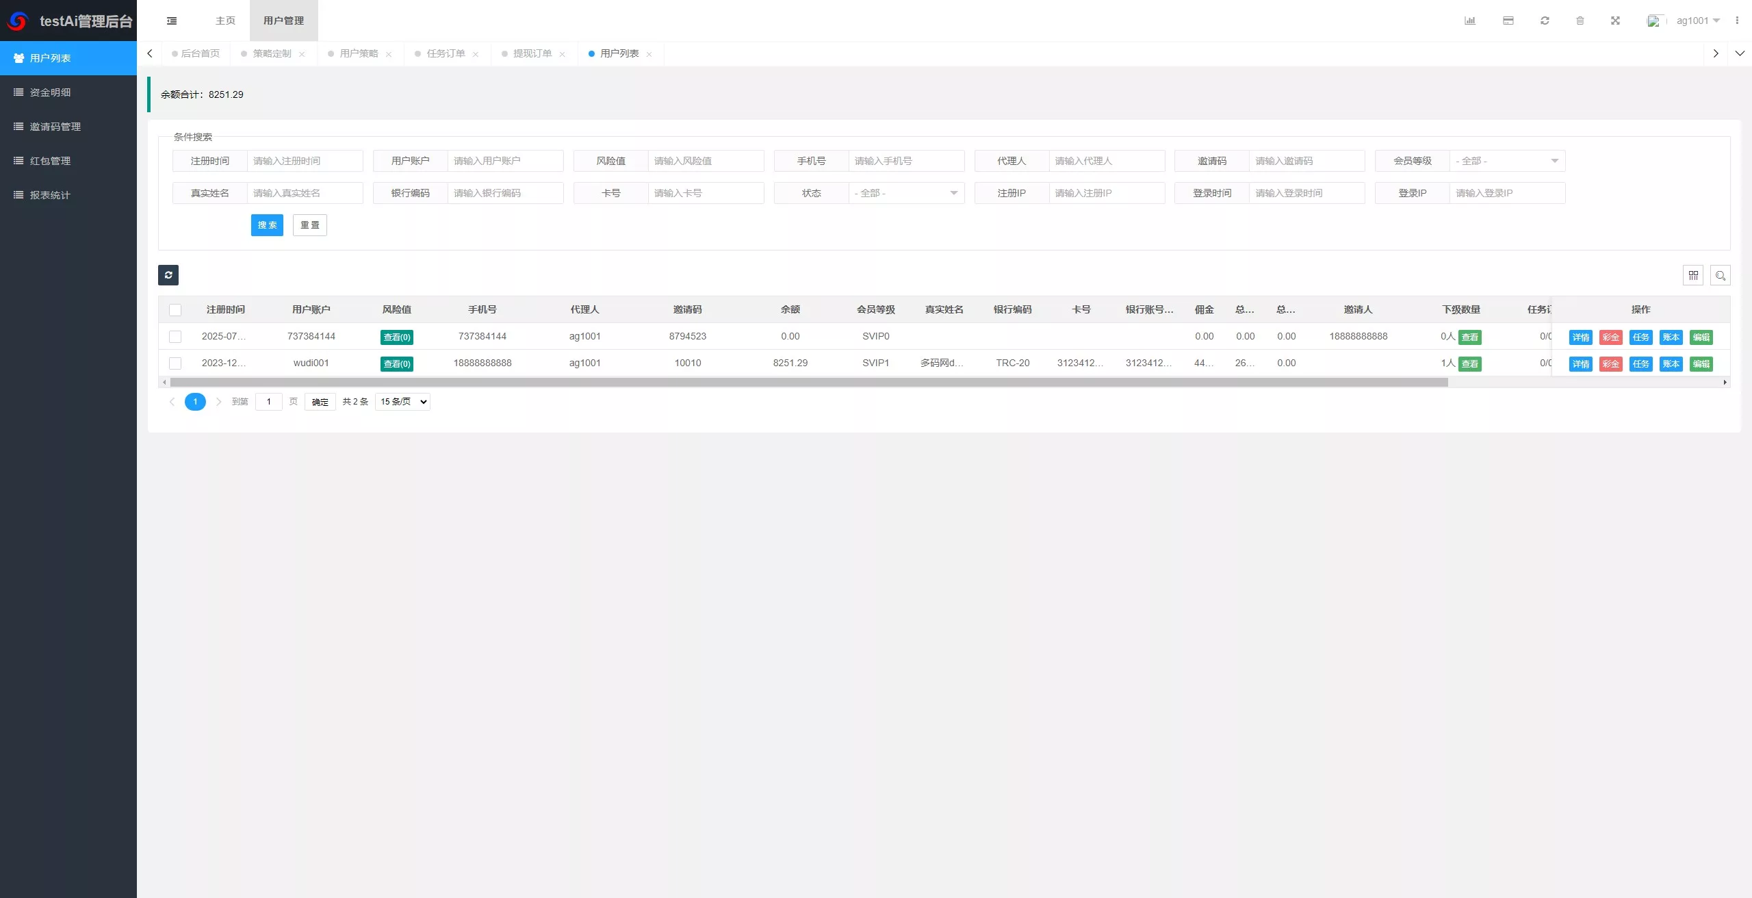
Task: Go to the previous page arrow
Action: 172,402
